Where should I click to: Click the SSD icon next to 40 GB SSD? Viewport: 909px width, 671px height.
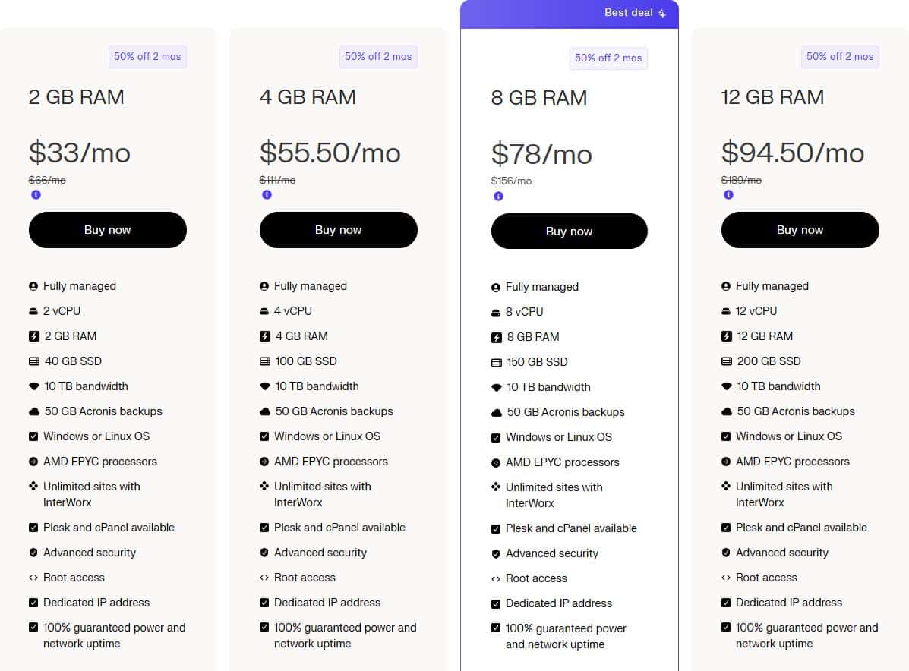point(33,361)
